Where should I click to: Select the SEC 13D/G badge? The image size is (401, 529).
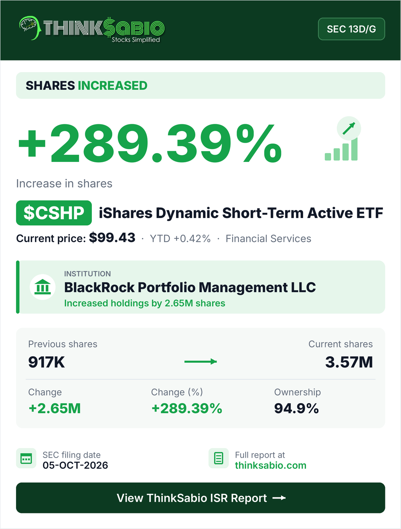351,29
